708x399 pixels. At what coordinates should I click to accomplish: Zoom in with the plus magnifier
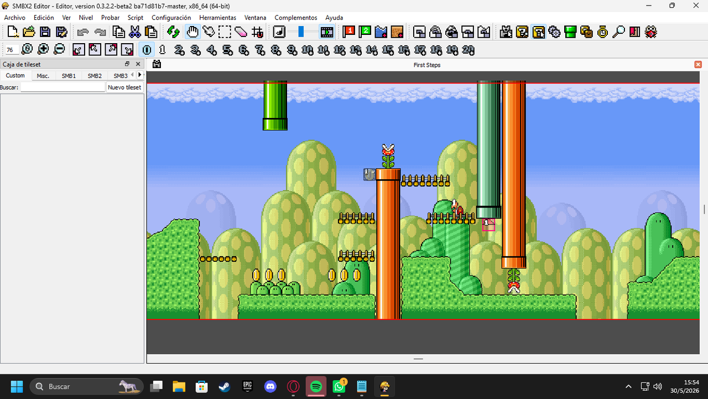point(43,49)
